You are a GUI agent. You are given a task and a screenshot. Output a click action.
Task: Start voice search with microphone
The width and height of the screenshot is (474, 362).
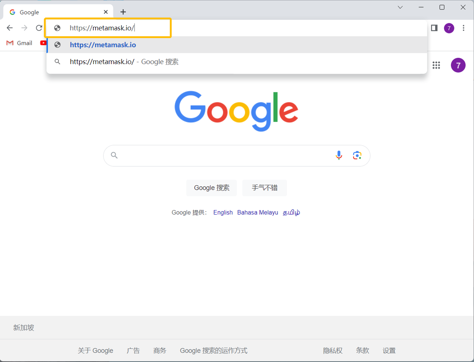(339, 155)
